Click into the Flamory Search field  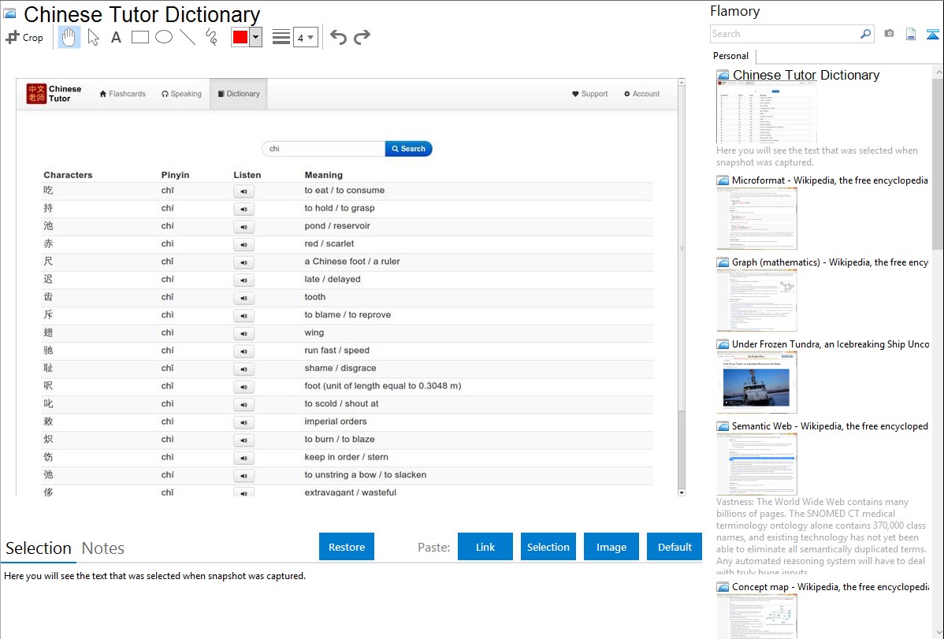click(x=785, y=34)
